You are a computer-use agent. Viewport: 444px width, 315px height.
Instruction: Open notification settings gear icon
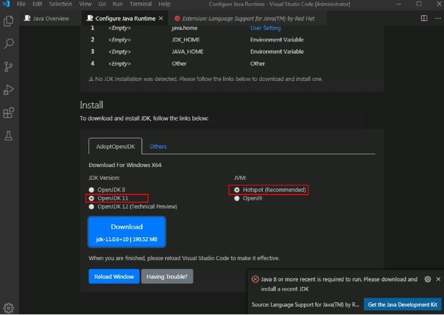coord(427,279)
